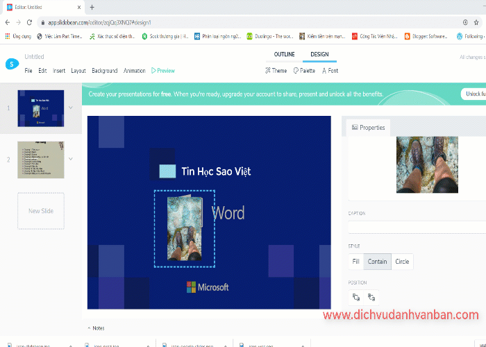Open the Following bookmark

coord(470,36)
